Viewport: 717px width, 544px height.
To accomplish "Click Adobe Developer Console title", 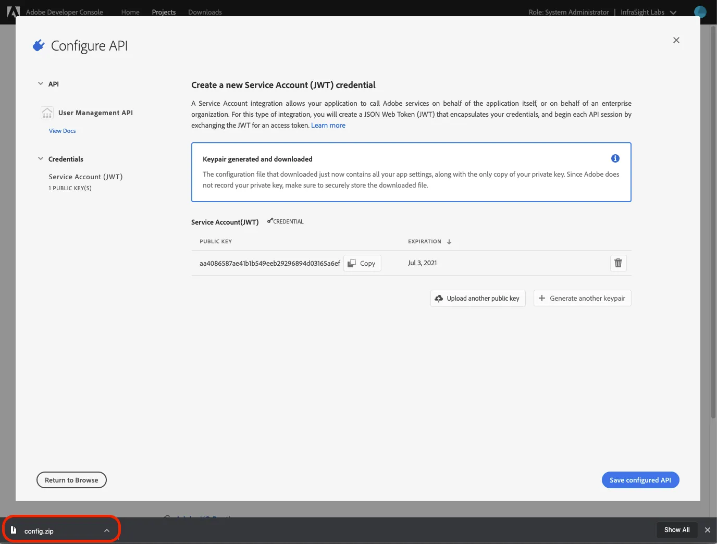I will tap(65, 12).
